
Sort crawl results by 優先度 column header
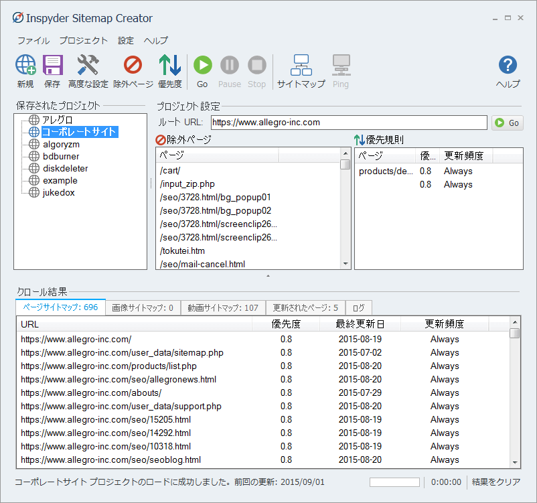point(286,324)
